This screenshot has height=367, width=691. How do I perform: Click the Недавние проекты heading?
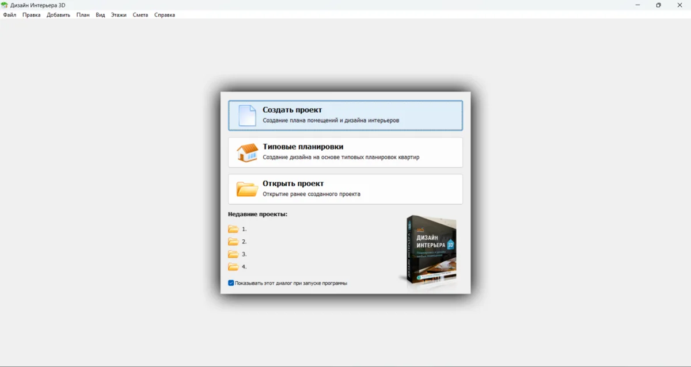pyautogui.click(x=257, y=214)
